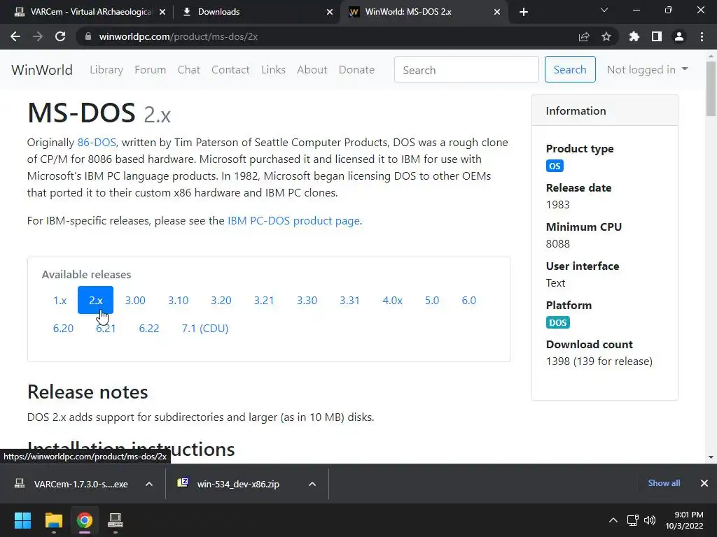
Task: Click the browser forward arrow
Action: [38, 36]
